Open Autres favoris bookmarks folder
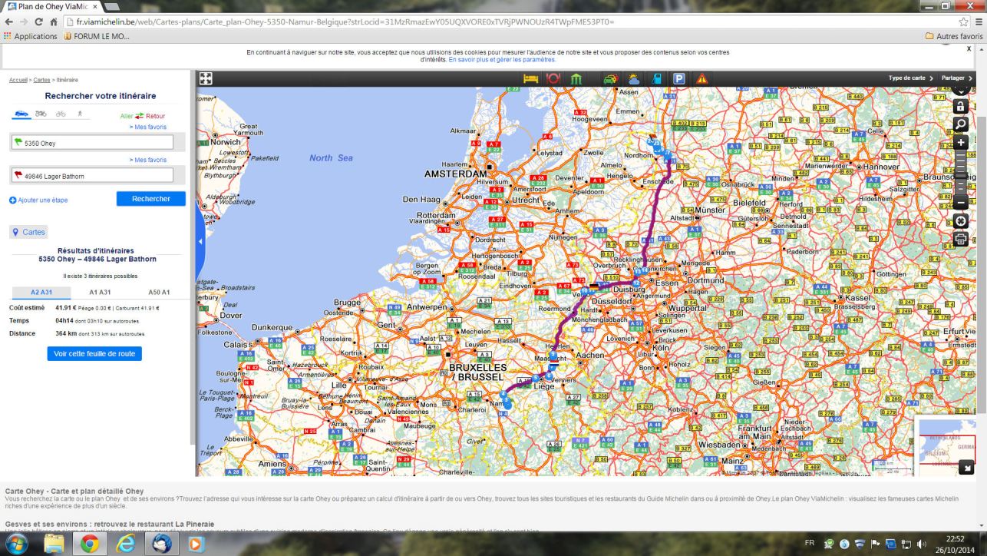 click(x=954, y=36)
